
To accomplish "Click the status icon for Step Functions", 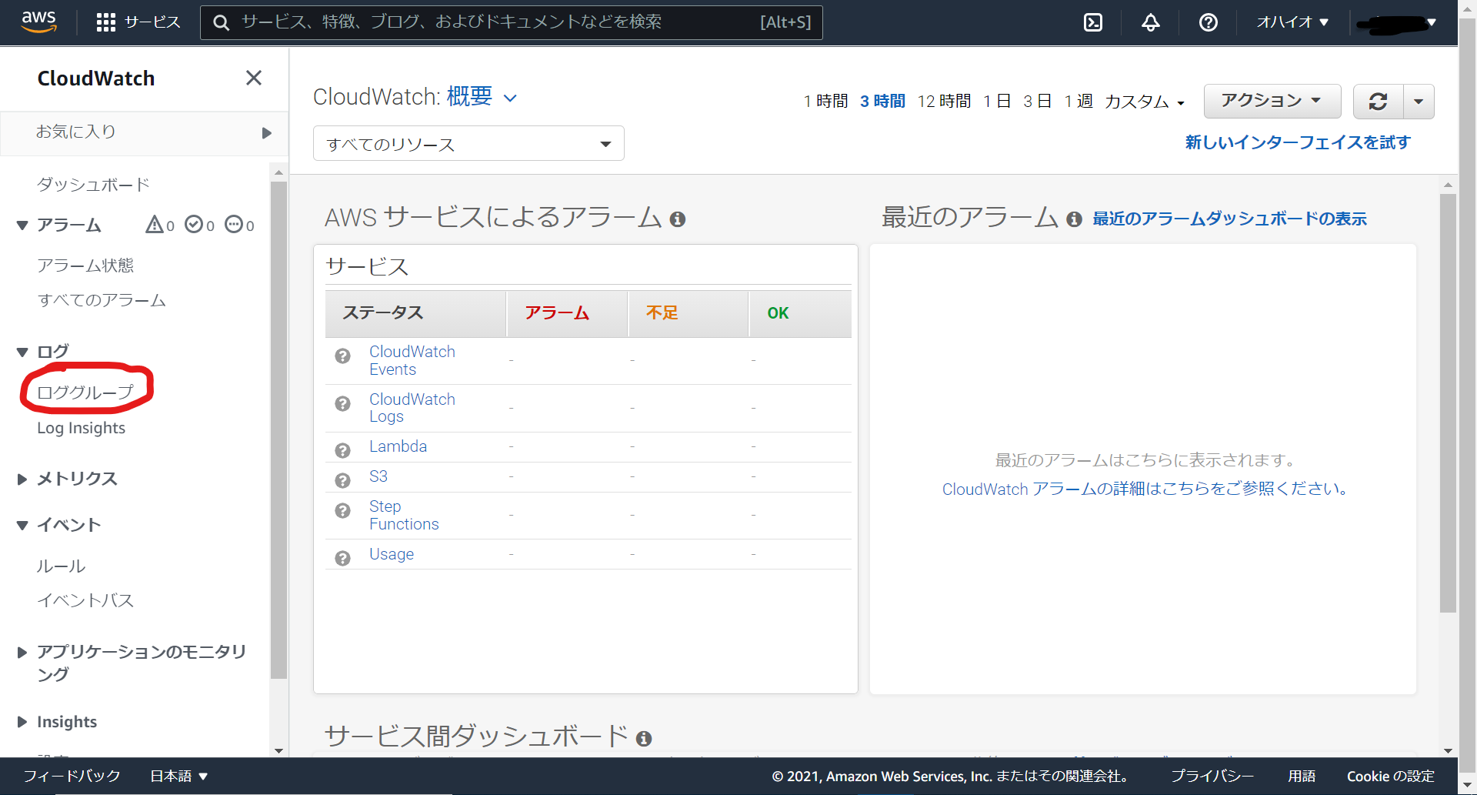I will [x=343, y=511].
